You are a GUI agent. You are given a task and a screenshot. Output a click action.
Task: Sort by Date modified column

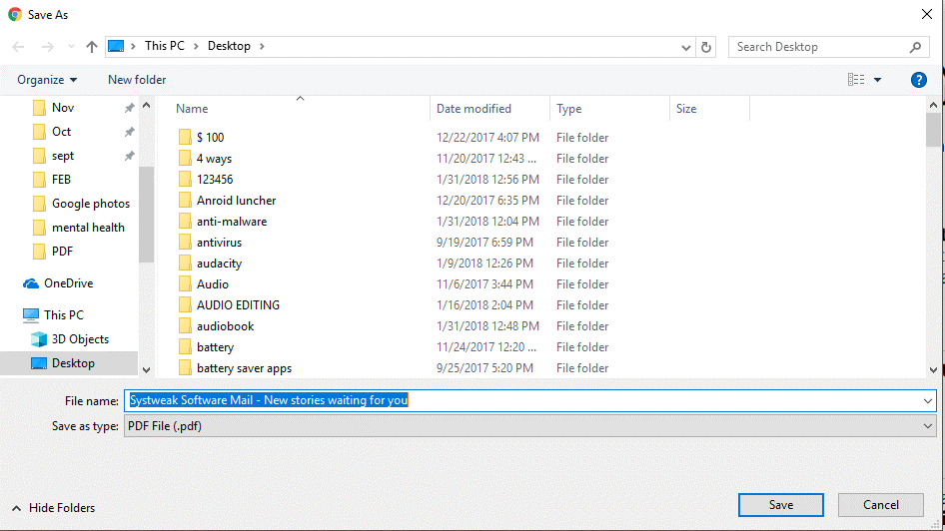[473, 109]
